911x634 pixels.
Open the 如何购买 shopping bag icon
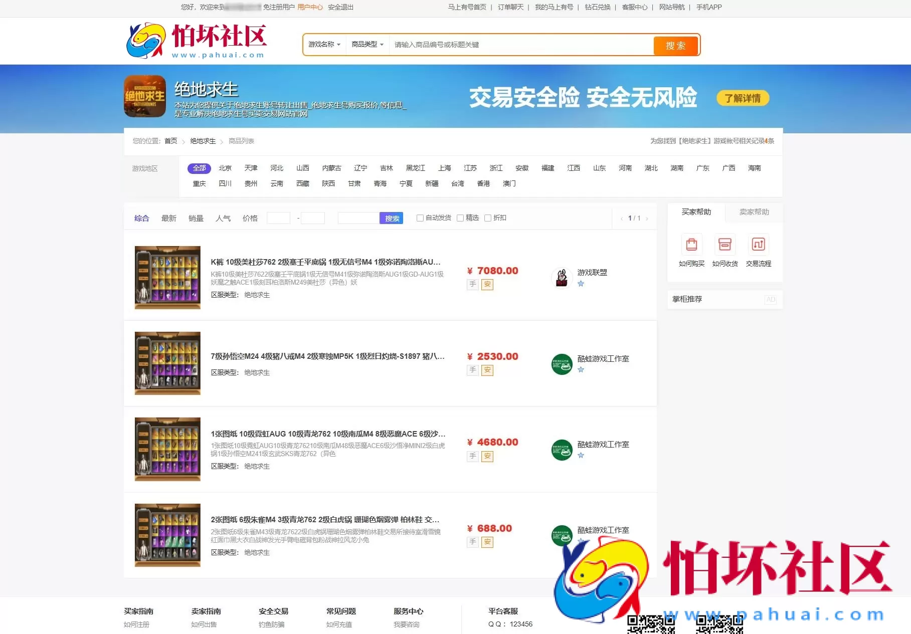691,244
